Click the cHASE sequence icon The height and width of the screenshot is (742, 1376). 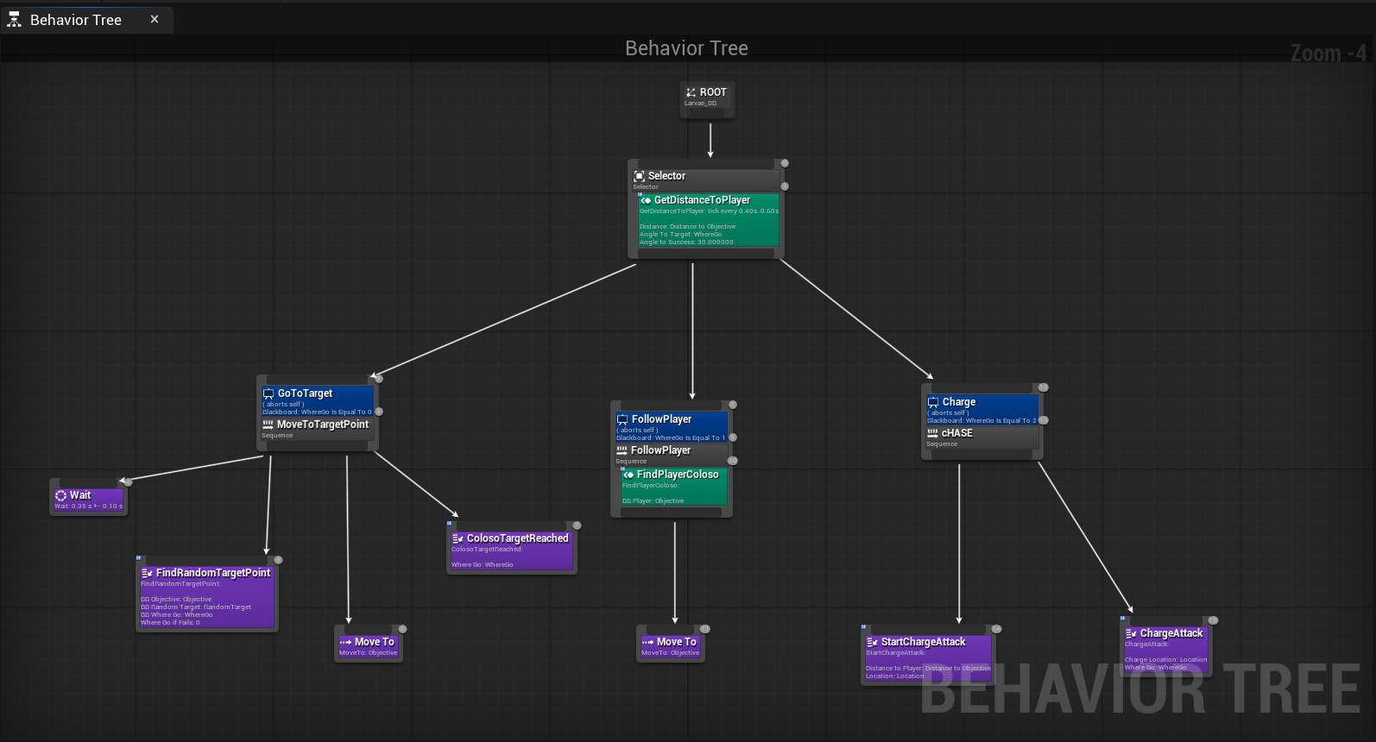click(932, 433)
